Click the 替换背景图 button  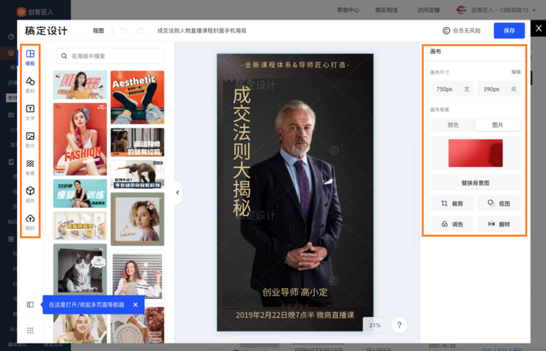[x=475, y=182]
